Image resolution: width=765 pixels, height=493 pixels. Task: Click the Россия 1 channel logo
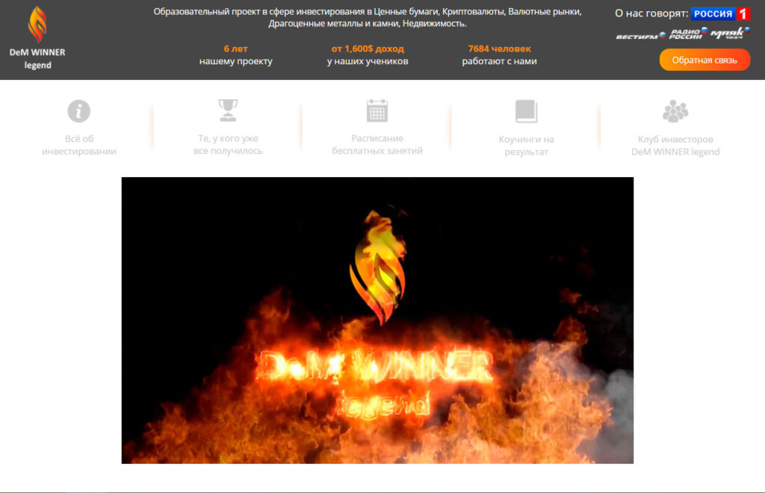point(720,13)
